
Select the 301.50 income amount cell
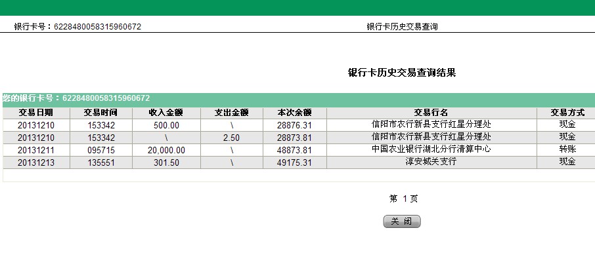point(165,162)
